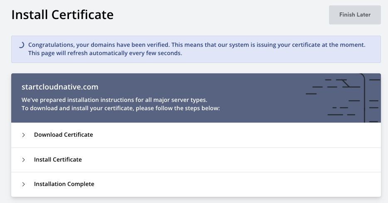The image size is (388, 203).
Task: Open the Installation Complete step label
Action: 64,184
